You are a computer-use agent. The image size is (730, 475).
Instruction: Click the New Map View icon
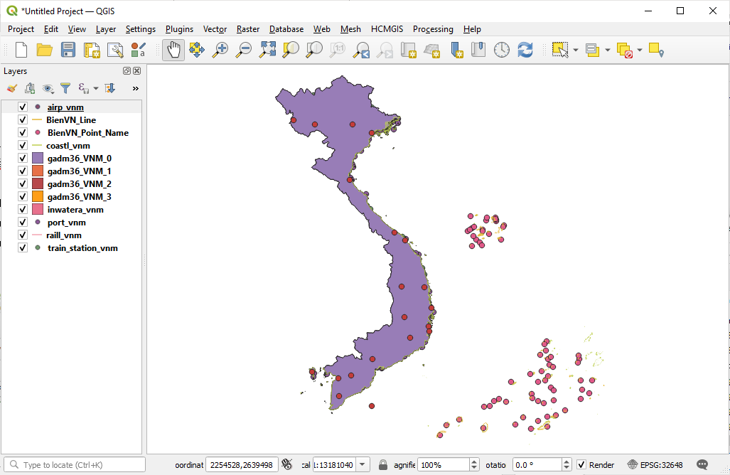(x=408, y=50)
